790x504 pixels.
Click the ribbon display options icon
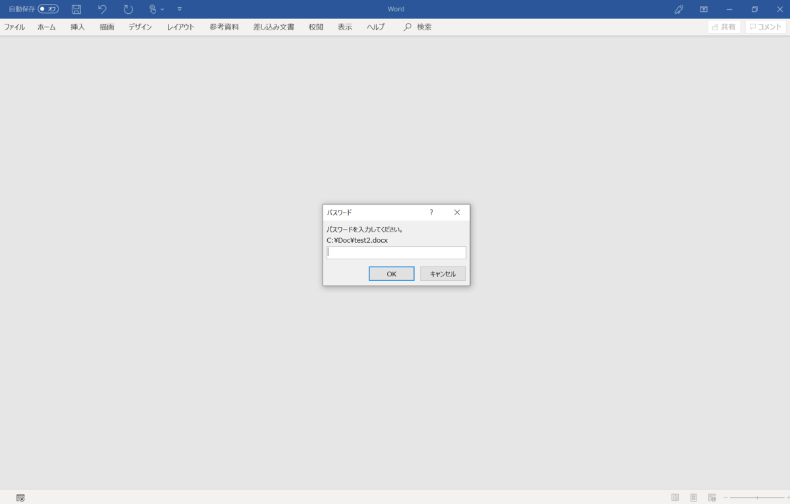(704, 9)
